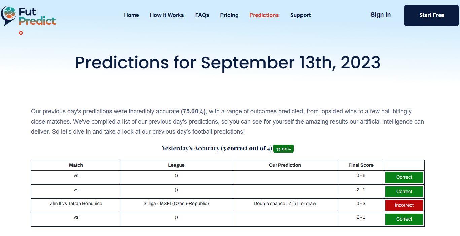The image size is (460, 236).
Task: Click the Match column header
Action: click(76, 165)
